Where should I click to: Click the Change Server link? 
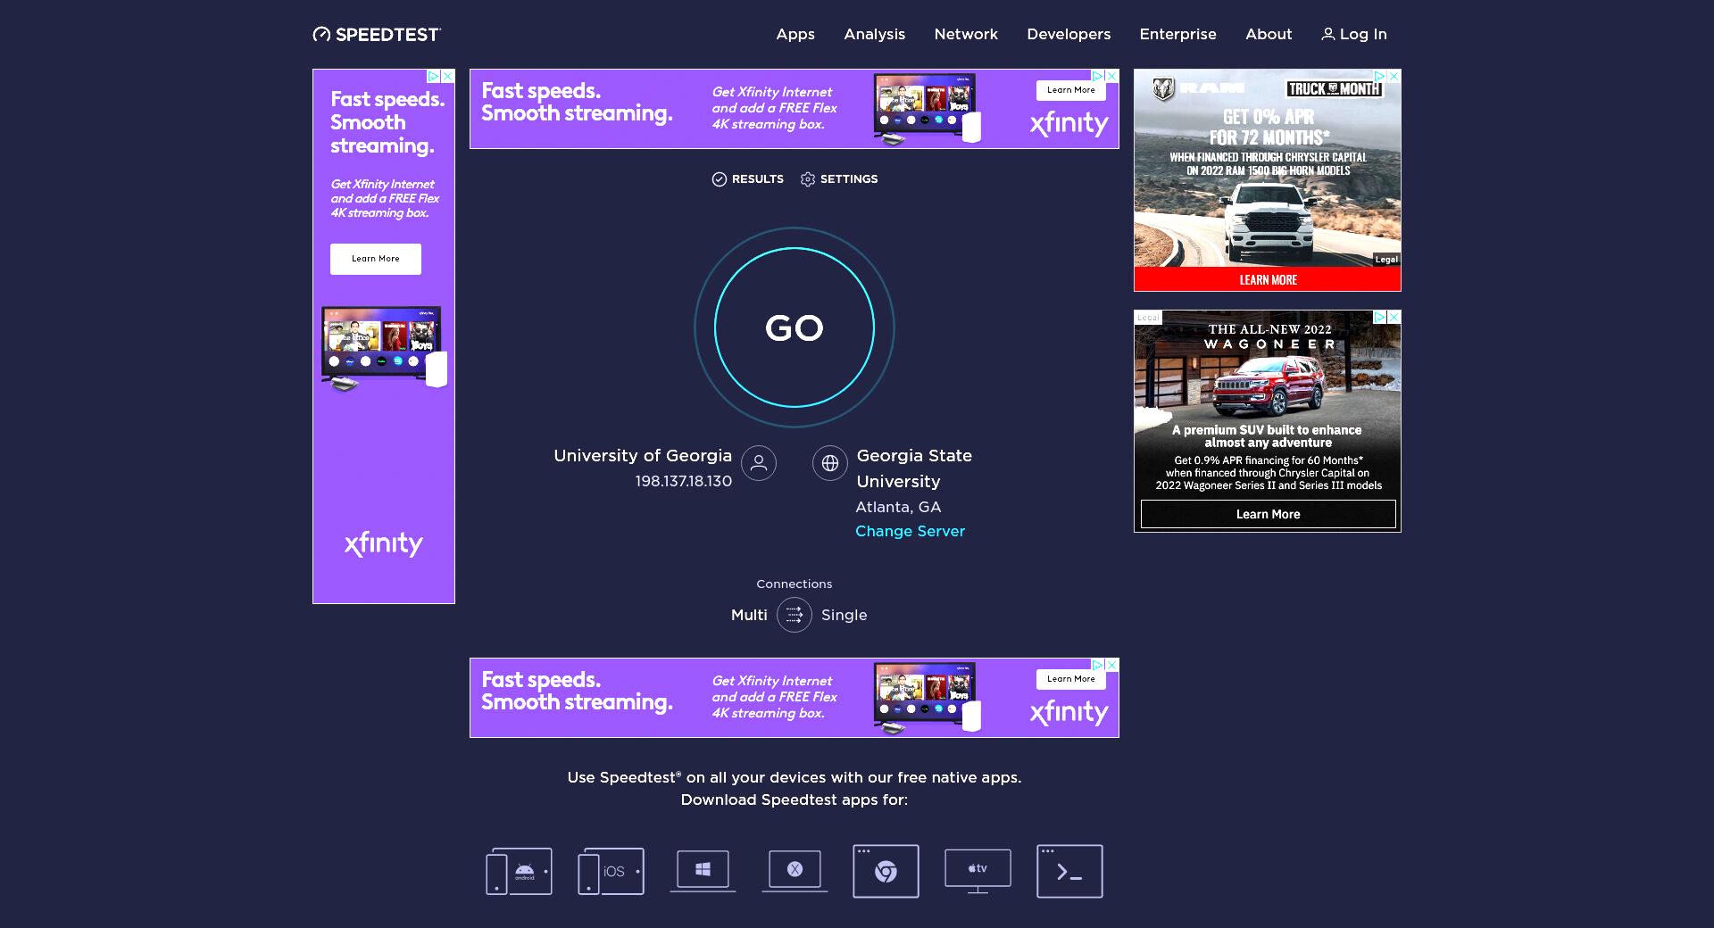click(910, 531)
